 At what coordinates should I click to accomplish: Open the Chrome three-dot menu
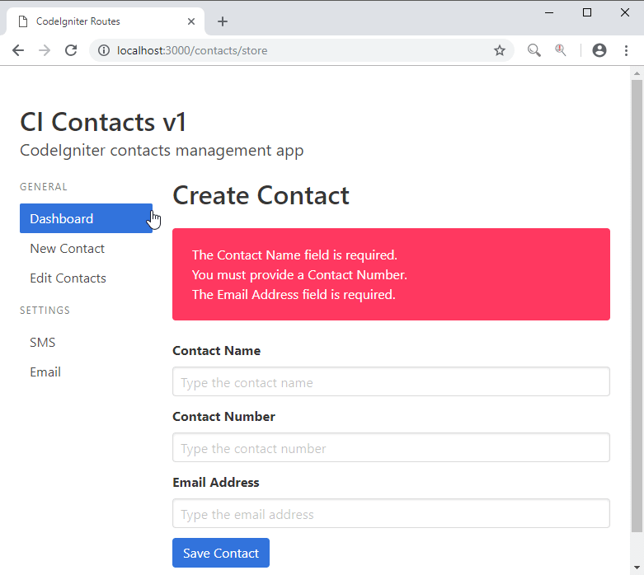click(x=626, y=50)
